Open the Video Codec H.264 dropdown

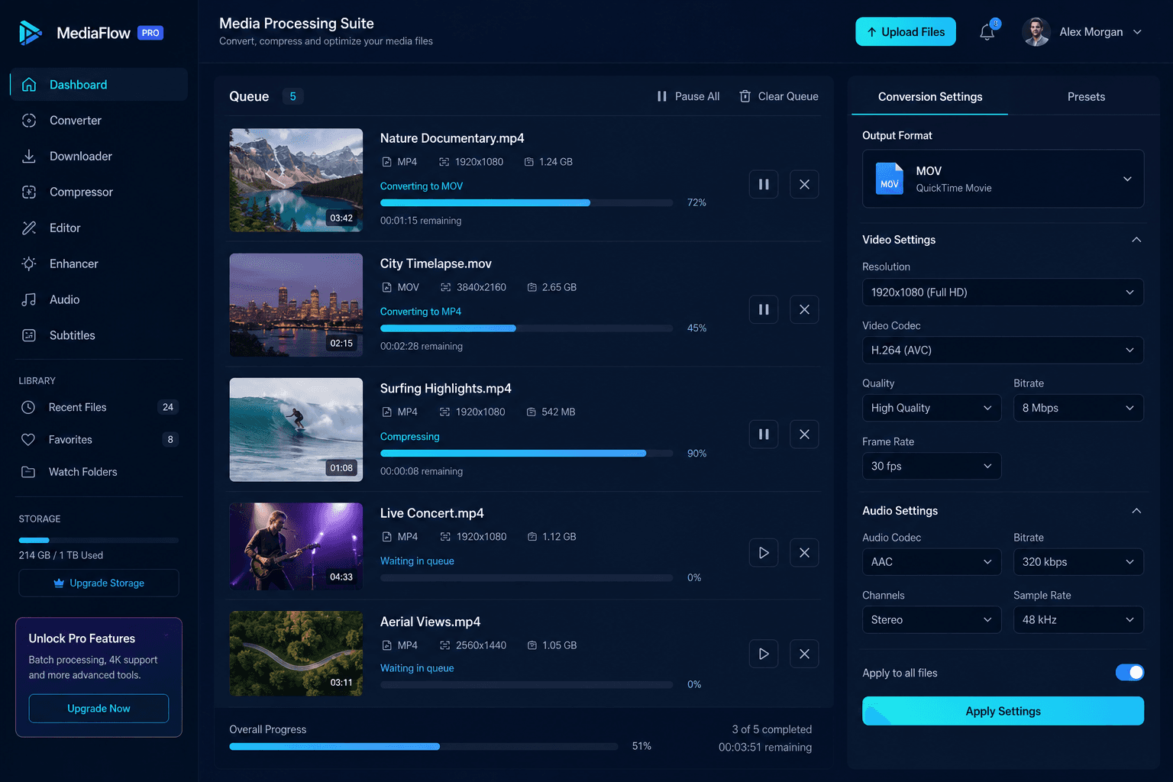pyautogui.click(x=1003, y=351)
